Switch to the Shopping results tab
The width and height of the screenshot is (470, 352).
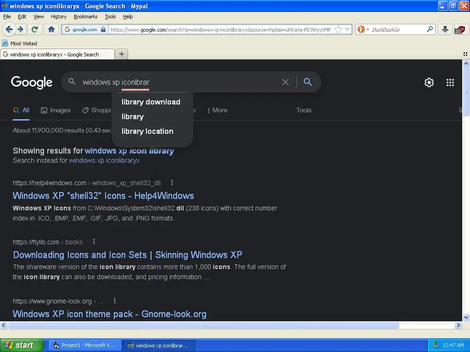[97, 110]
